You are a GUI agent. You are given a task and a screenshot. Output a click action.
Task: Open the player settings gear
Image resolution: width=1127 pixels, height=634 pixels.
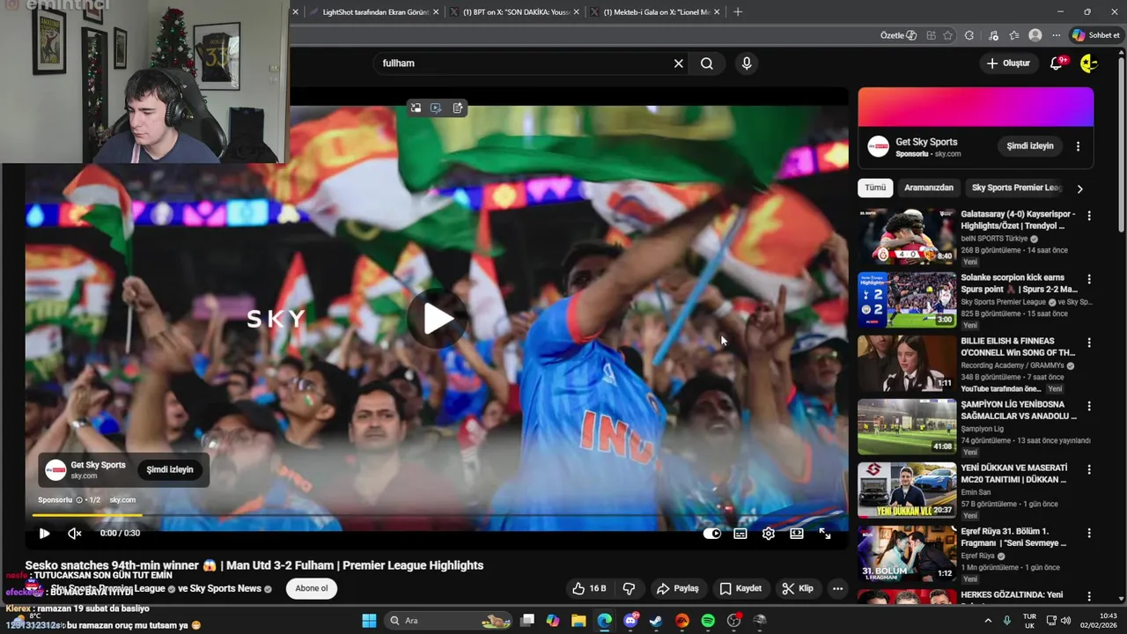click(769, 533)
